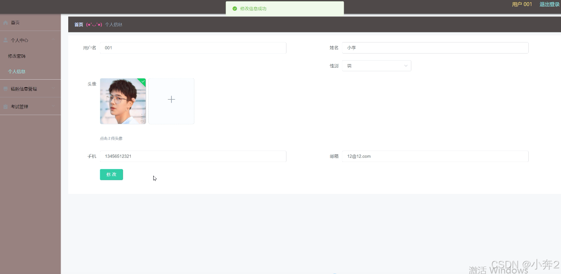Click the 点击上传头像 upload label
Image resolution: width=561 pixels, height=274 pixels.
[112, 138]
